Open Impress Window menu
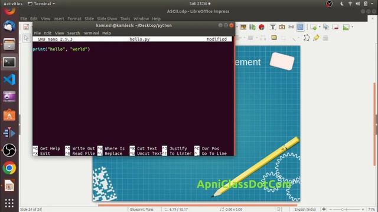 click(x=141, y=18)
